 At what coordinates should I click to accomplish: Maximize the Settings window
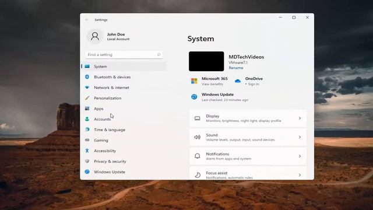click(x=294, y=17)
